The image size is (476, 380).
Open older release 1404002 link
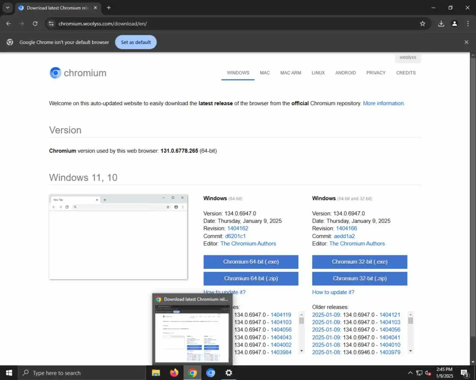(x=281, y=345)
